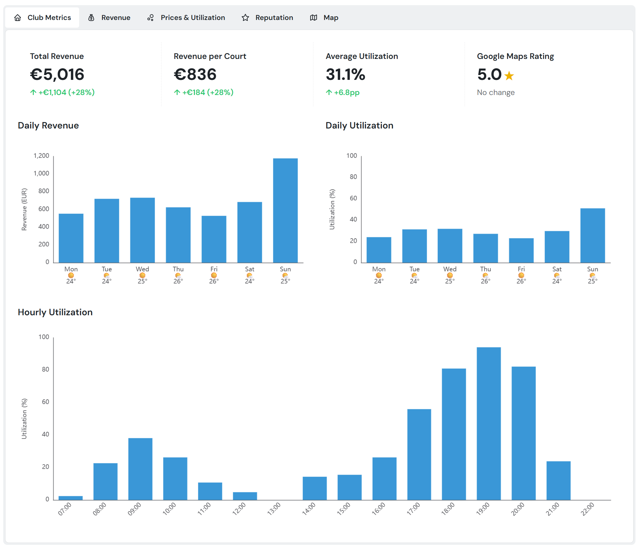
Task: Click the scatter-plot icon for Prices & Utilization
Action: 150,17
